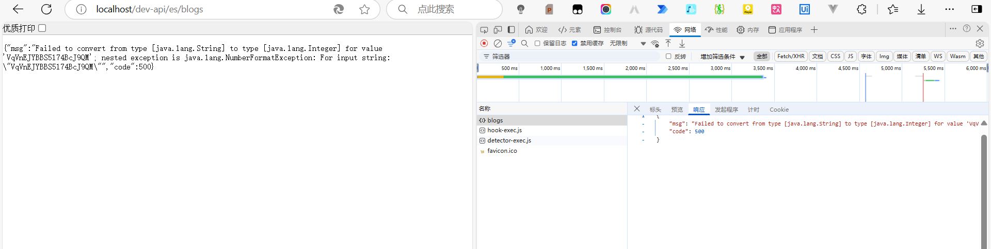This screenshot has height=249, width=991.
Task: Close DevTools panel
Action: point(980,29)
